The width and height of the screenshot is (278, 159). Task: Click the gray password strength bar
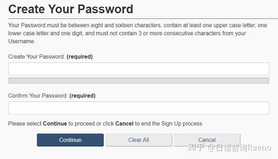tap(138, 81)
